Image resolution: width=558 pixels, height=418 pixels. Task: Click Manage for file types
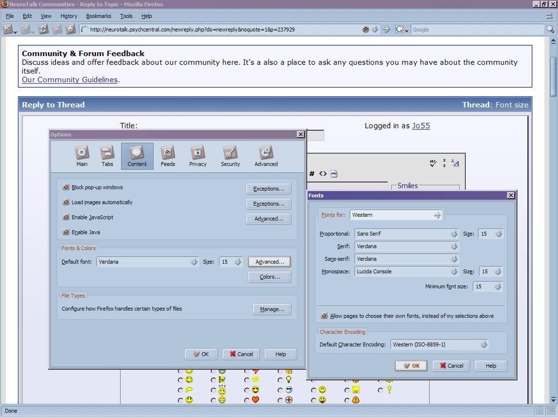pyautogui.click(x=272, y=309)
